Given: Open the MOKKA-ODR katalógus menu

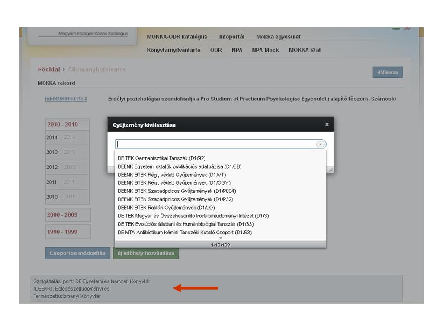Looking at the screenshot, I should pyautogui.click(x=177, y=37).
